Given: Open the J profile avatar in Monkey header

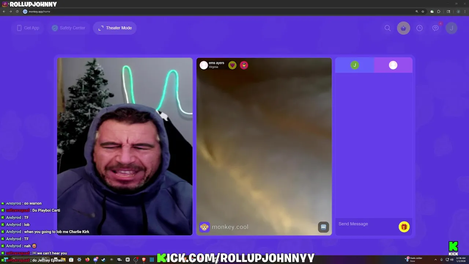Looking at the screenshot, I should click(x=451, y=28).
